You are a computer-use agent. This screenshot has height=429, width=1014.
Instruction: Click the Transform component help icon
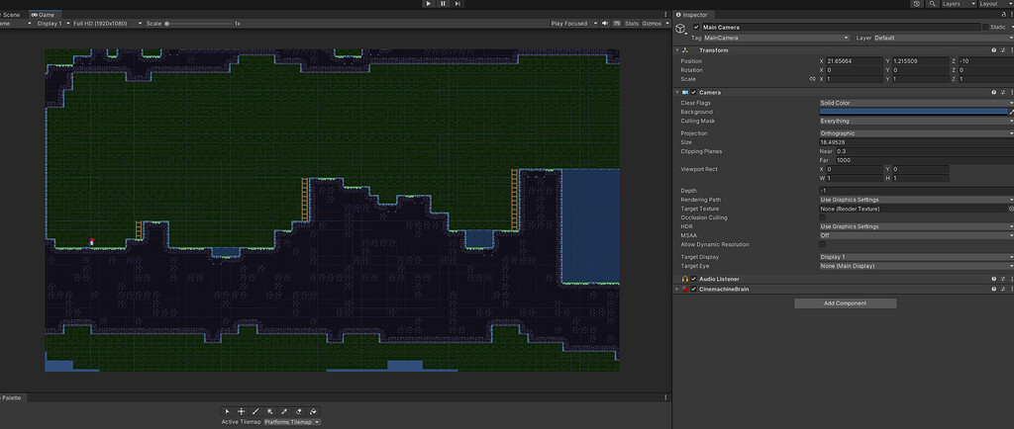point(993,50)
